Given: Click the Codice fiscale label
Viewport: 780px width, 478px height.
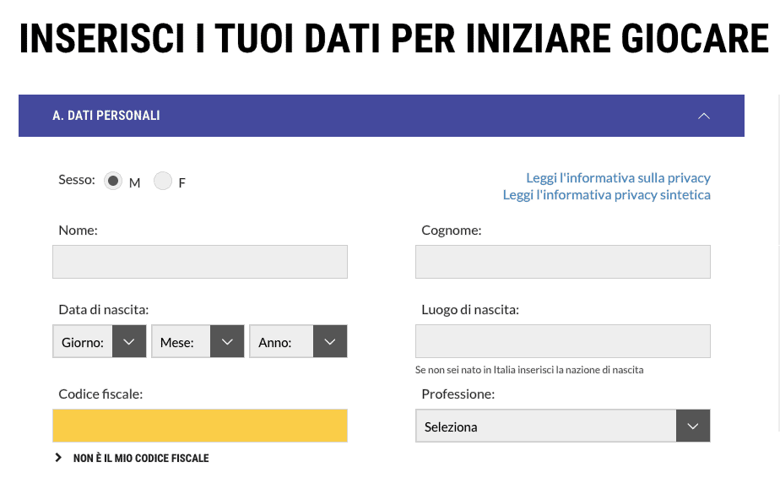Looking at the screenshot, I should pos(100,394).
